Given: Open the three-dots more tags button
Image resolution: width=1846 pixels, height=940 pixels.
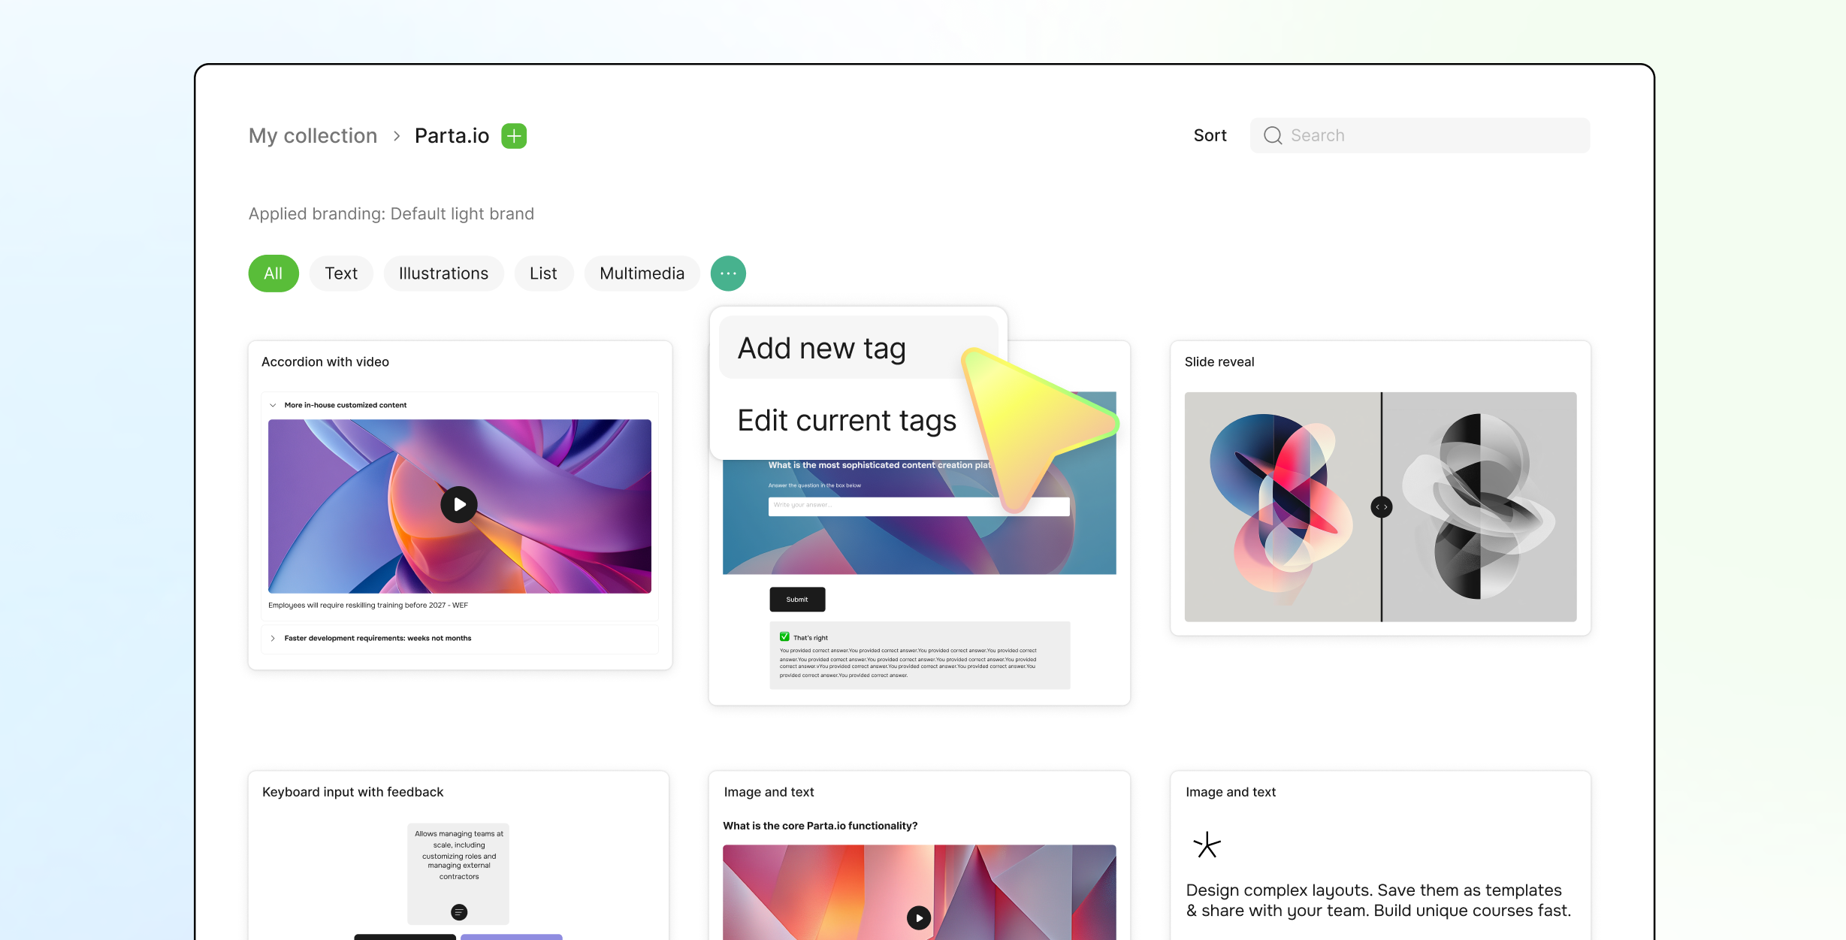Looking at the screenshot, I should (x=728, y=274).
